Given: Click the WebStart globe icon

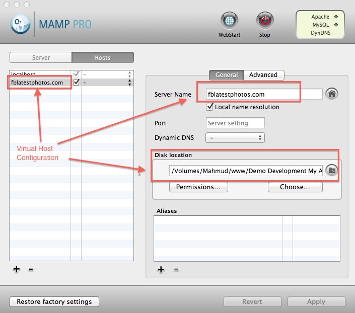Looking at the screenshot, I should click(x=229, y=21).
